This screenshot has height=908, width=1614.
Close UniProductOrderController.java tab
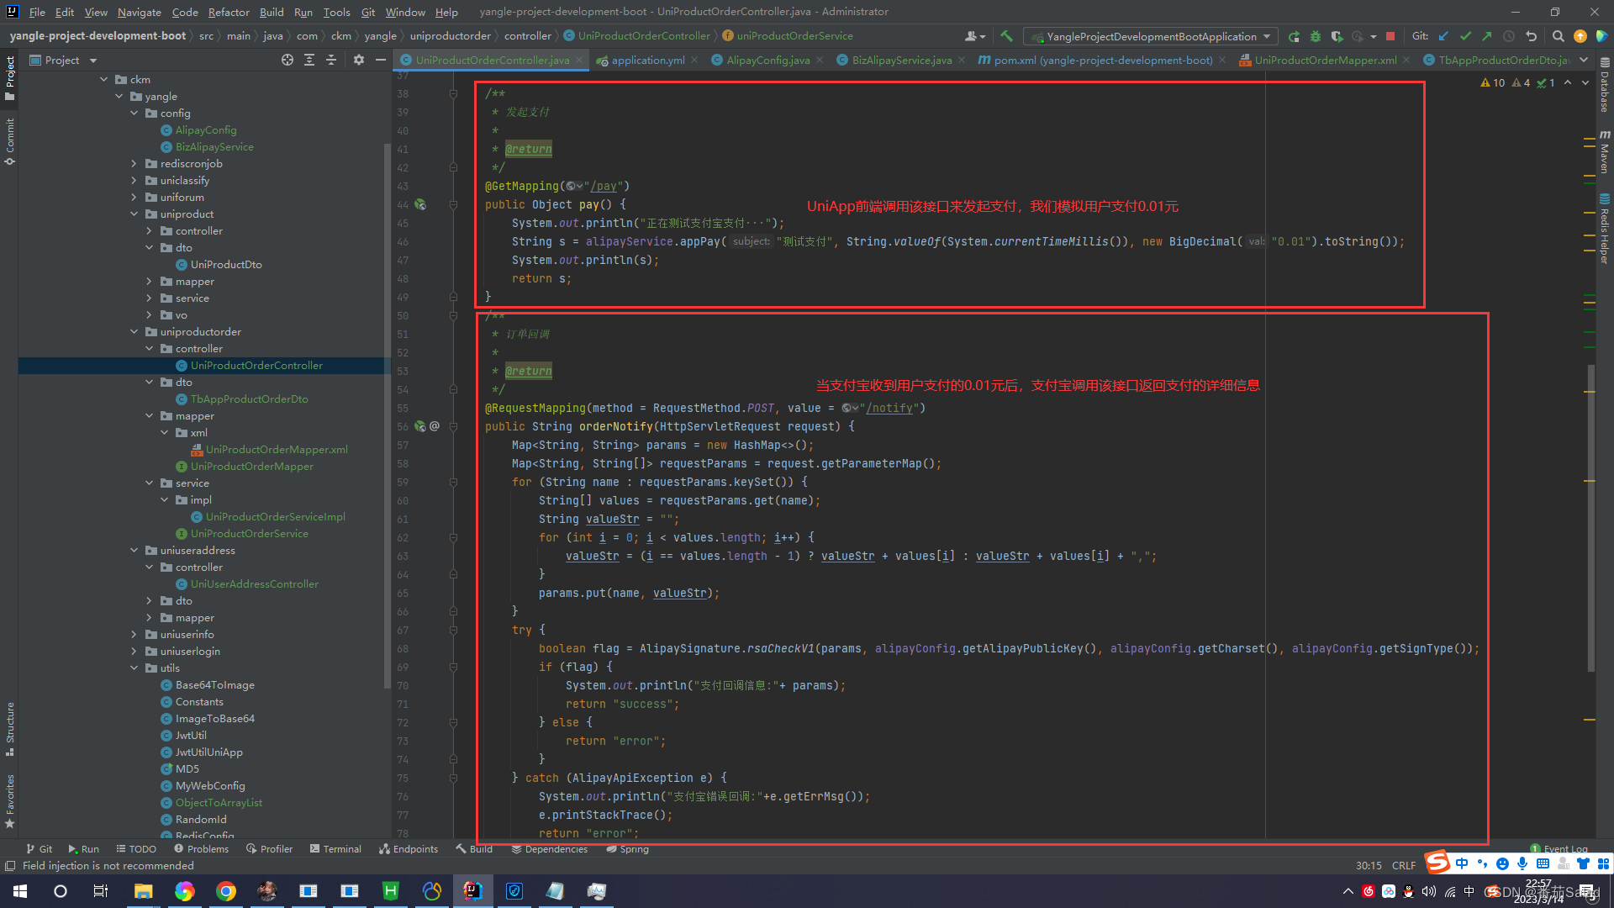pyautogui.click(x=579, y=60)
